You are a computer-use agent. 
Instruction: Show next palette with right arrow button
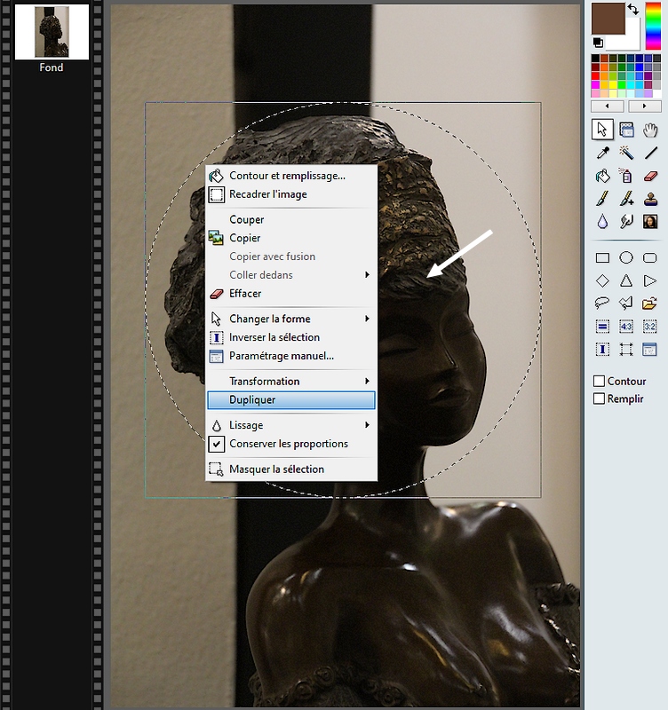[644, 106]
